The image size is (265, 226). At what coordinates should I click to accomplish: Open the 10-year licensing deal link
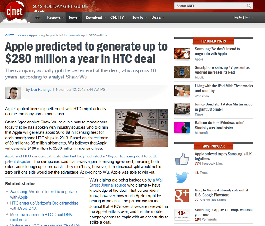coord(81,159)
